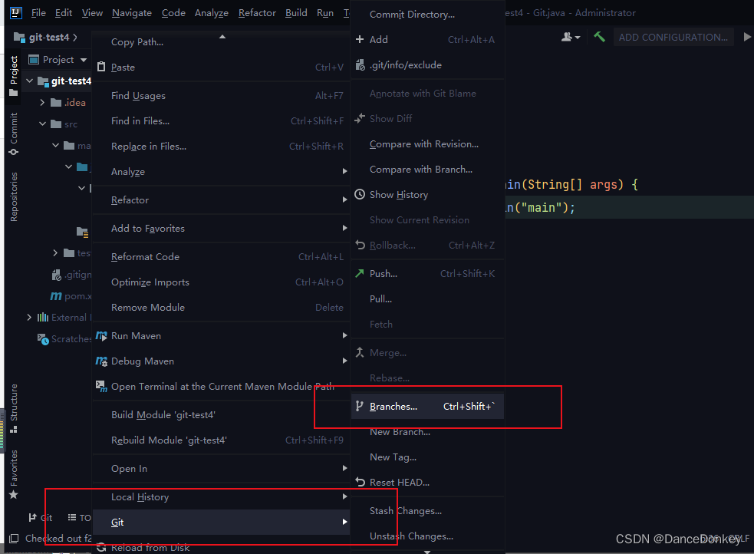Collapse the src folder node
The image size is (754, 554).
[x=42, y=124]
